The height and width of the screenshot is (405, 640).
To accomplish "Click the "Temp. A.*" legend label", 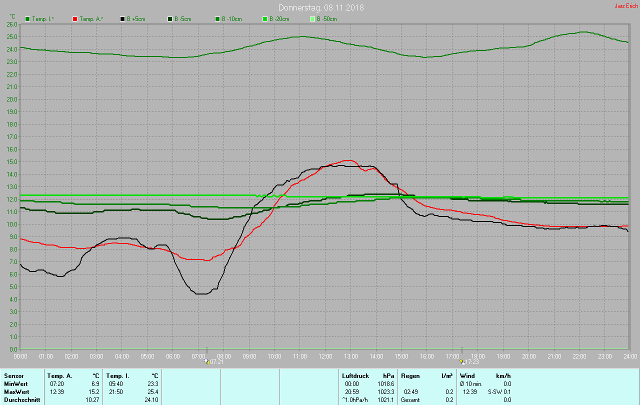I will pos(91,19).
